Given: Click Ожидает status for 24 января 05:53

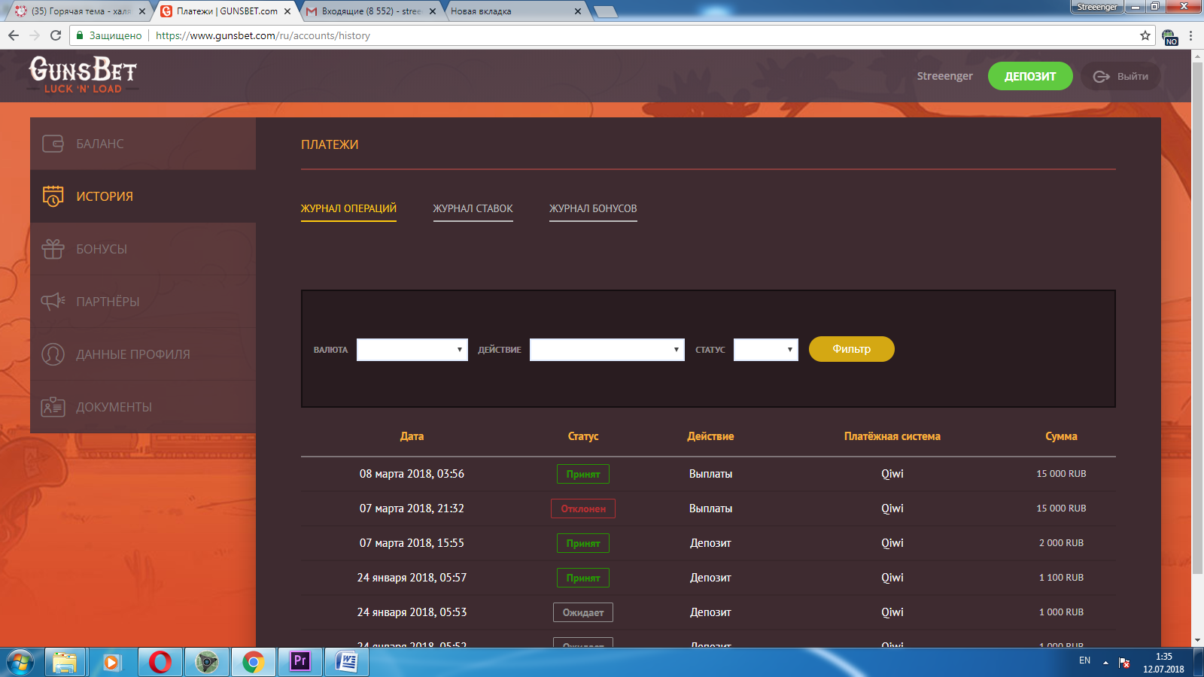Looking at the screenshot, I should point(583,612).
